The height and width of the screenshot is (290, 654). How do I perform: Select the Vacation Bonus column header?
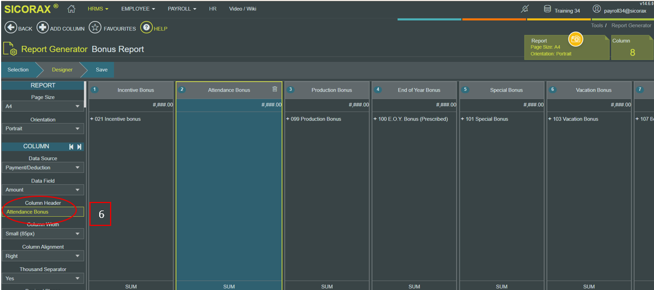589,90
